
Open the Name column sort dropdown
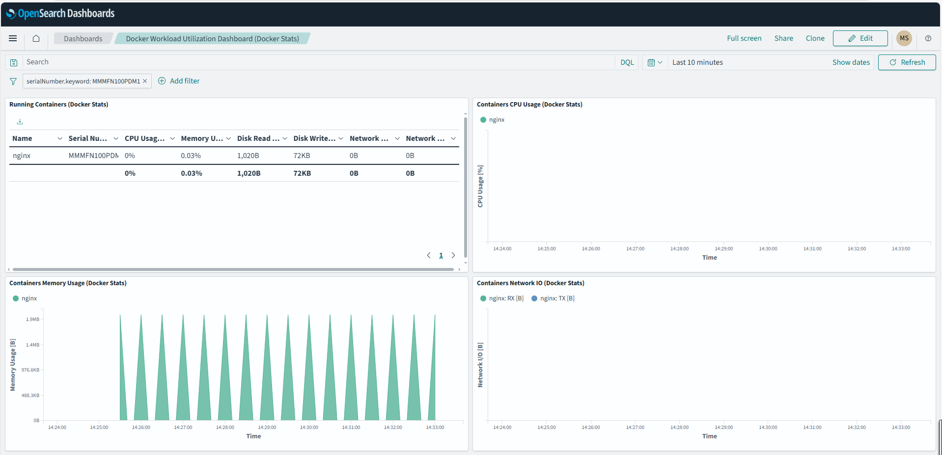pos(59,138)
